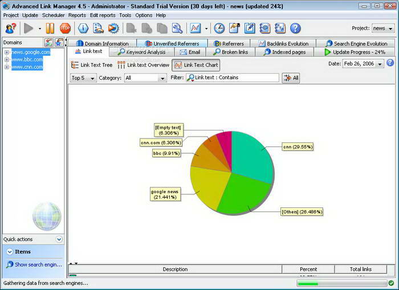Click the All filter button
The height and width of the screenshot is (290, 399).
(291, 78)
